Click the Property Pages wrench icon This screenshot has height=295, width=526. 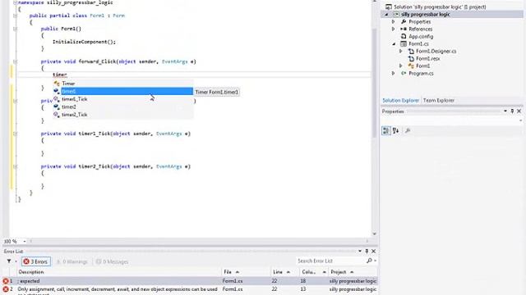coord(408,131)
